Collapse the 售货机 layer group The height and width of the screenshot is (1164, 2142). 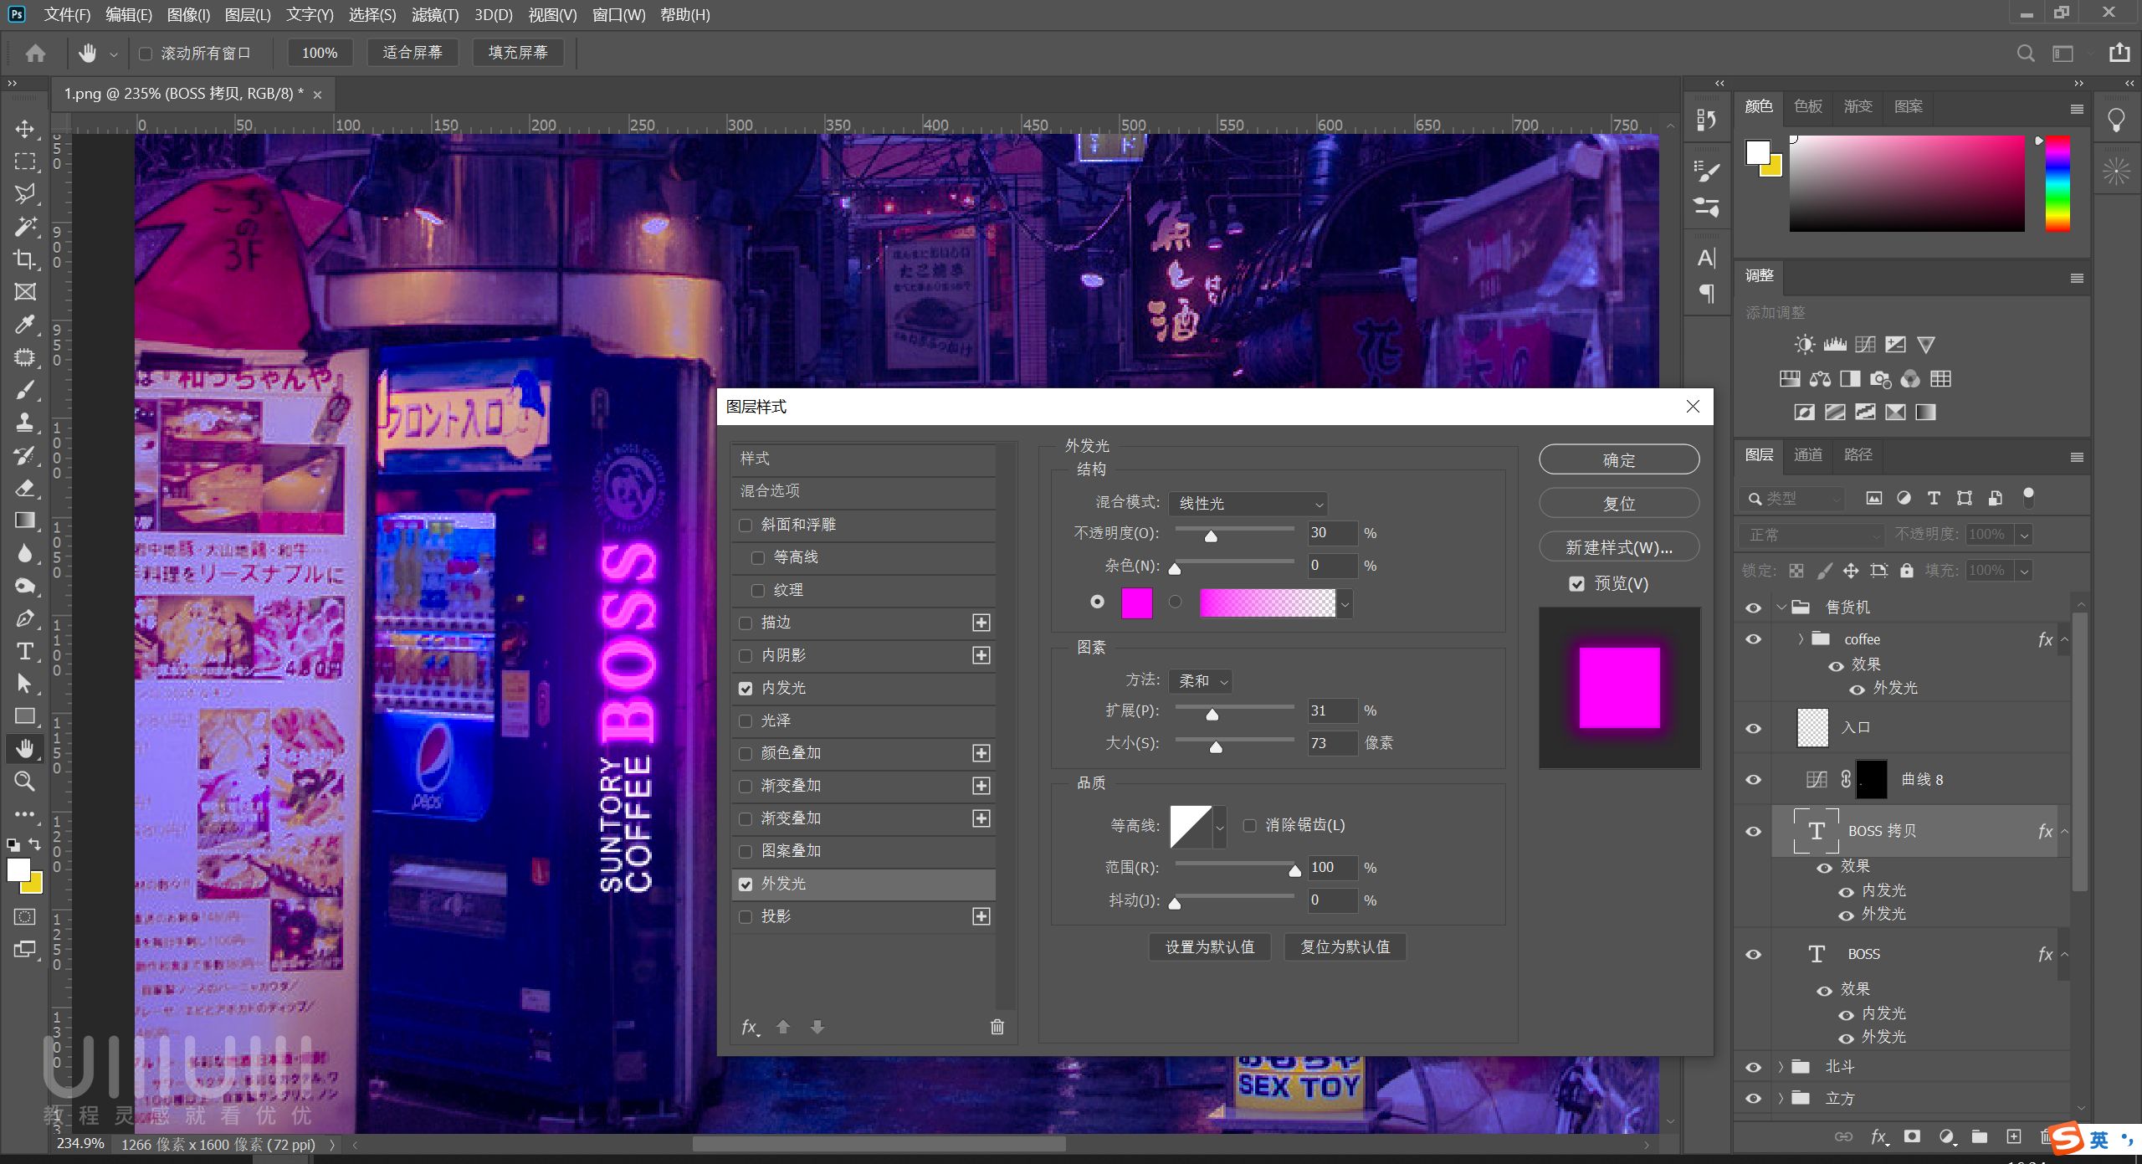click(x=1781, y=608)
